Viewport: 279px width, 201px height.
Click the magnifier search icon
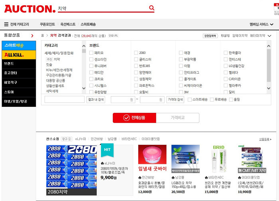151,8
